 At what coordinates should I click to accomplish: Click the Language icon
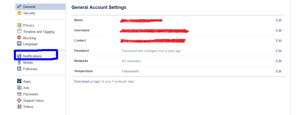pos(19,44)
